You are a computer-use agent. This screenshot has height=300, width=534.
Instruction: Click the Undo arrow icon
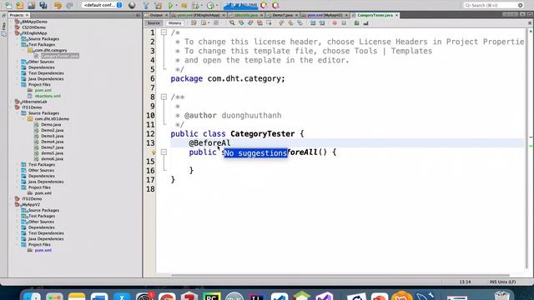58,5
